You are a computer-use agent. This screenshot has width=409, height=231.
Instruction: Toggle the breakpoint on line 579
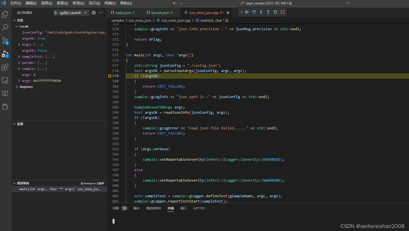(x=110, y=76)
